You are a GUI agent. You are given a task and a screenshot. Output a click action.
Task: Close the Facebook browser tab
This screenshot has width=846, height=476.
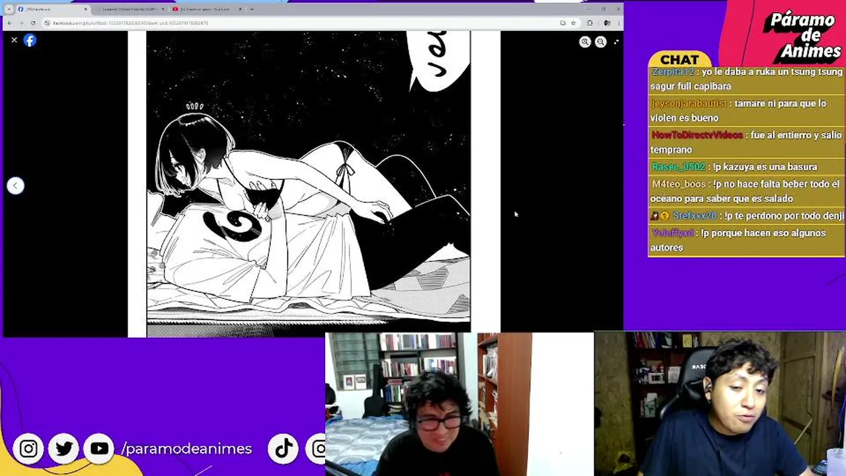click(85, 9)
